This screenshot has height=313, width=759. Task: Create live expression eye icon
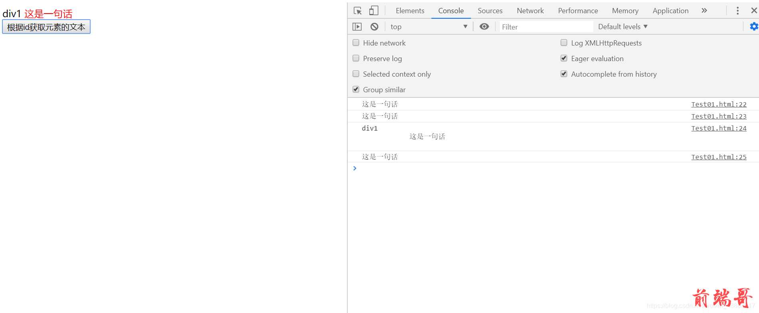tap(484, 27)
